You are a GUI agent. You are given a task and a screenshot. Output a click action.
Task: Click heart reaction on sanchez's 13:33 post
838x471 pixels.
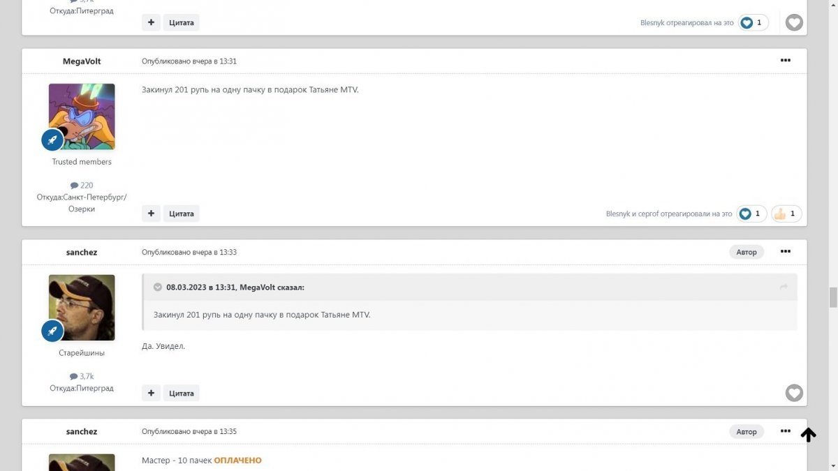pos(794,393)
